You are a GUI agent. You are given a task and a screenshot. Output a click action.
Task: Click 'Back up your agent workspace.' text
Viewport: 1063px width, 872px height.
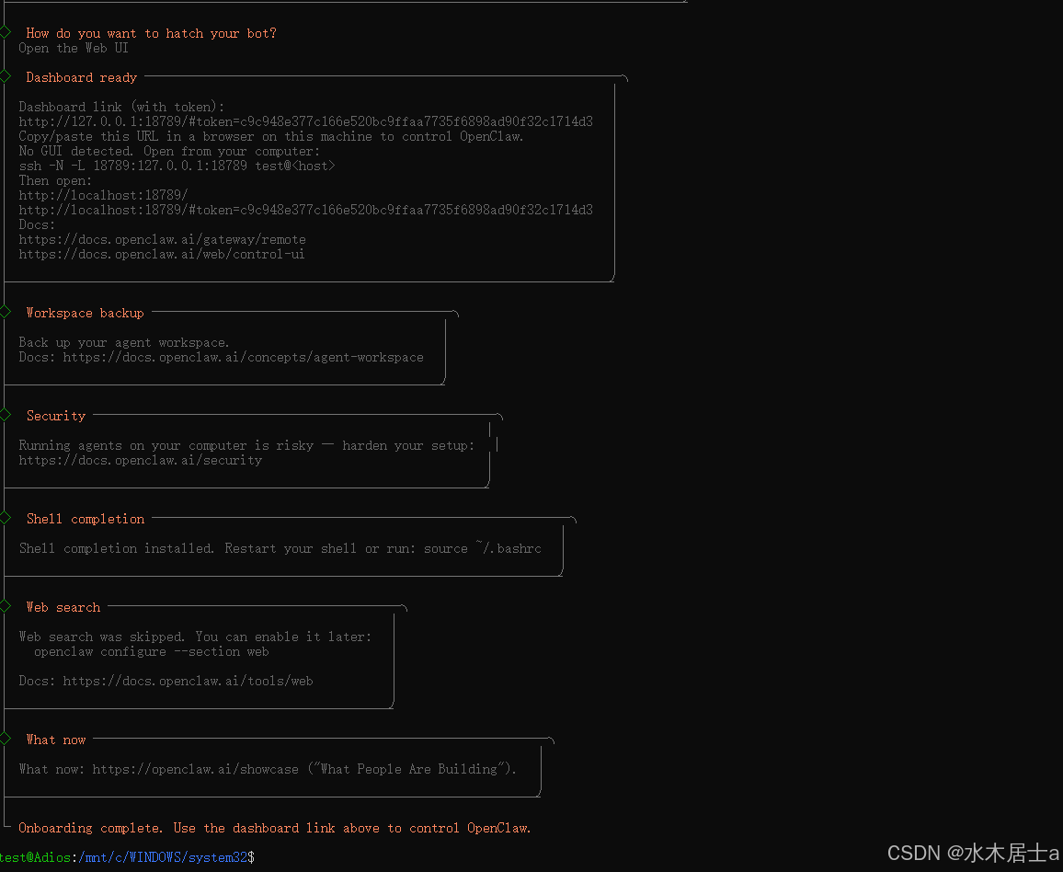tap(124, 342)
